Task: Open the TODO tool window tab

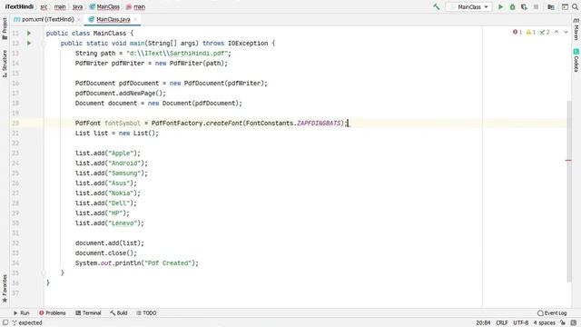Action: [x=146, y=312]
